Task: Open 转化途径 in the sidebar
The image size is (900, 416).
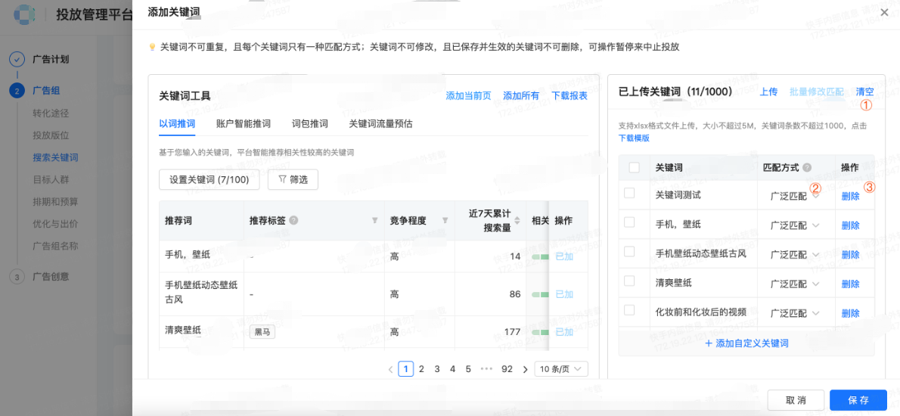Action: [51, 113]
